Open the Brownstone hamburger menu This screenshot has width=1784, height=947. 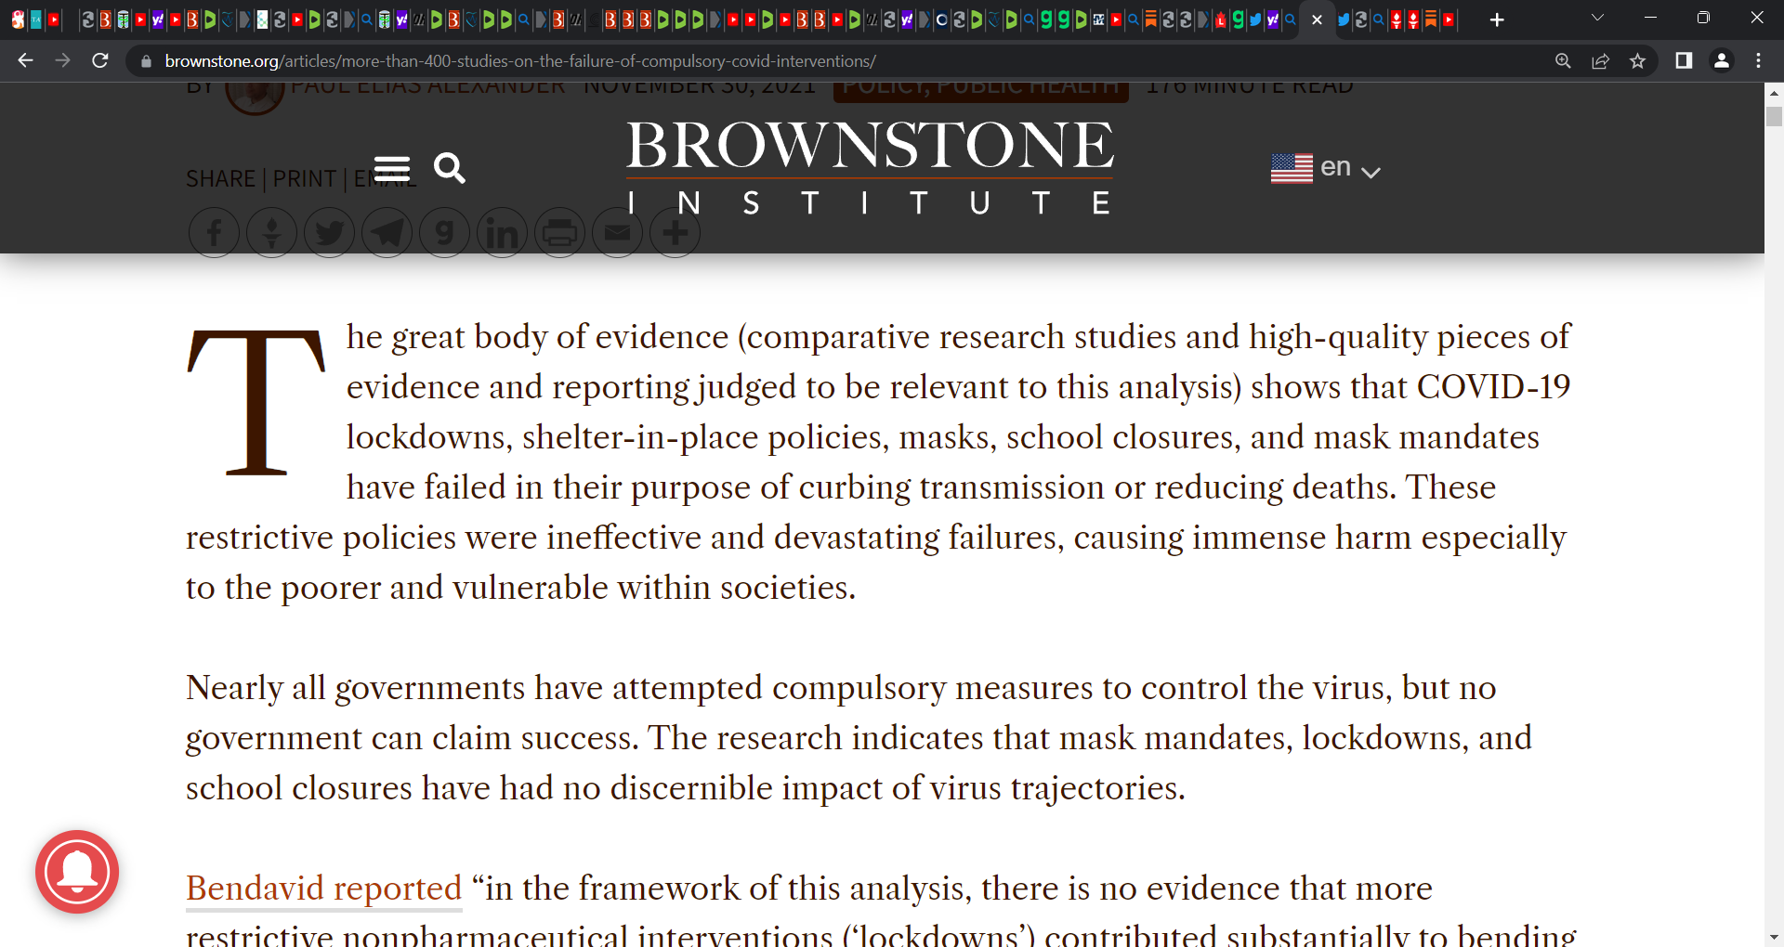tap(391, 168)
